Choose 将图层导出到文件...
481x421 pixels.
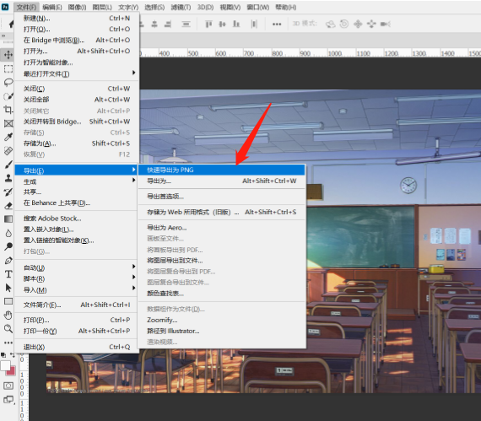(221, 261)
